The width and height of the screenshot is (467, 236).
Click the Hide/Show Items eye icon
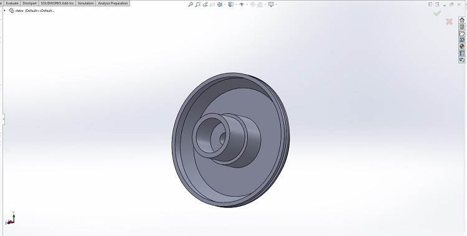click(x=242, y=4)
